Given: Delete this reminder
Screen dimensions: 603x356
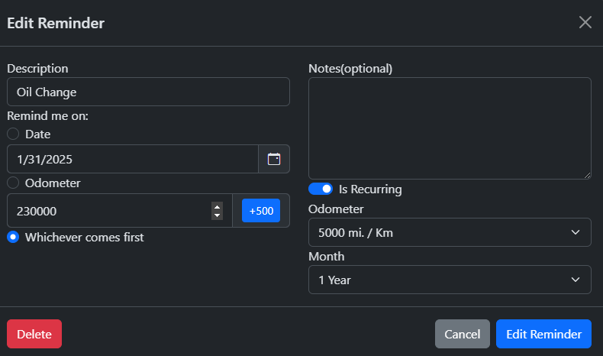Looking at the screenshot, I should (x=34, y=334).
